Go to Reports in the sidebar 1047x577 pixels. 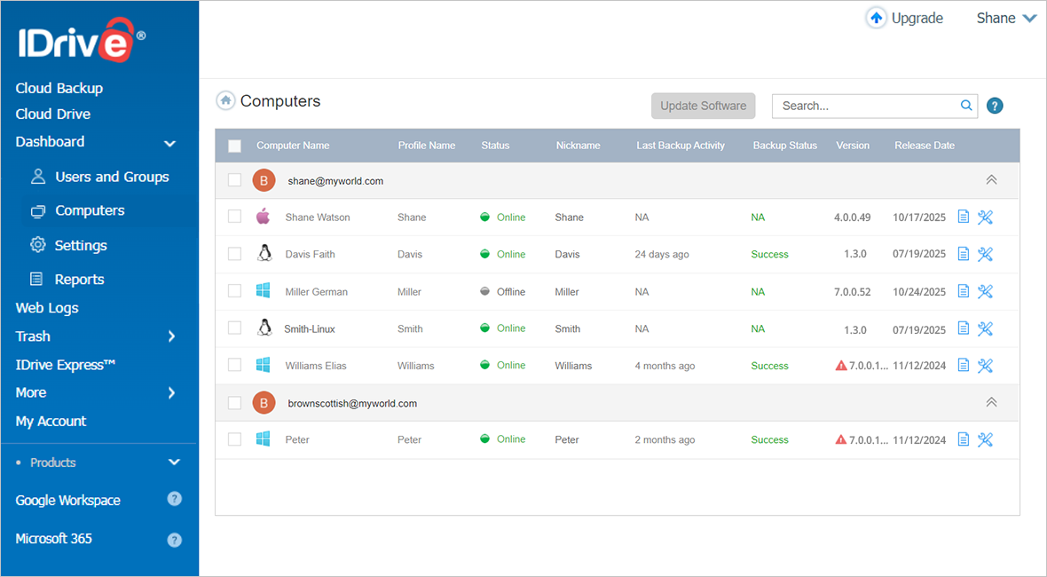point(79,280)
